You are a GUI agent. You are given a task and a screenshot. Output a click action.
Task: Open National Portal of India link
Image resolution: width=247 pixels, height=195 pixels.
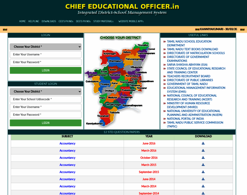click(185, 119)
